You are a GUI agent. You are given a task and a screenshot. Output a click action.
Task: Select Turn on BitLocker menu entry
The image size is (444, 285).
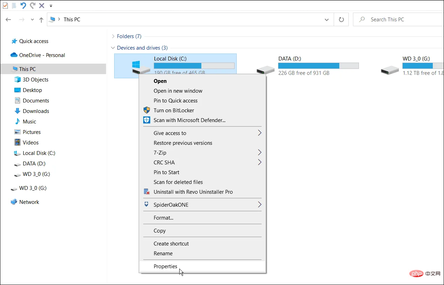coord(174,111)
